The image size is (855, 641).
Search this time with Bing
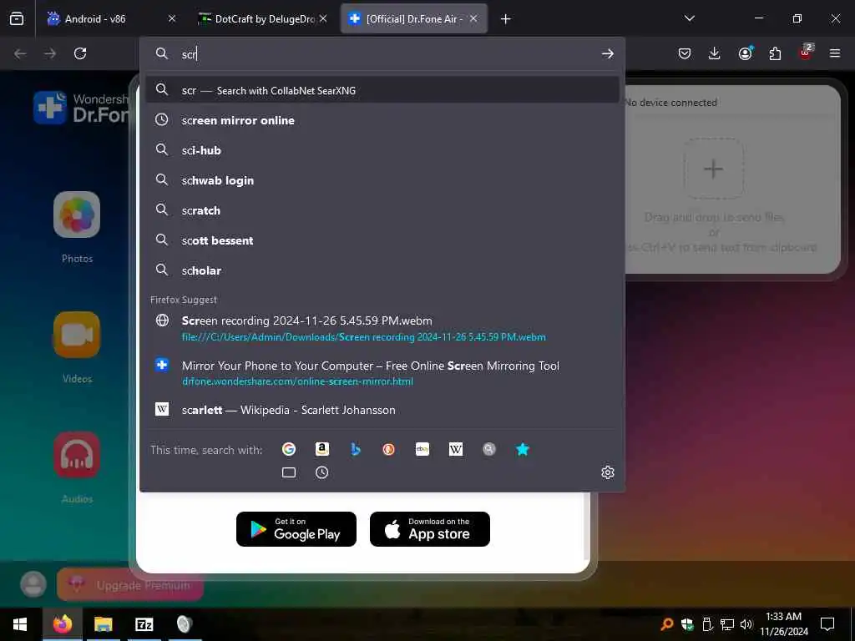pyautogui.click(x=356, y=449)
